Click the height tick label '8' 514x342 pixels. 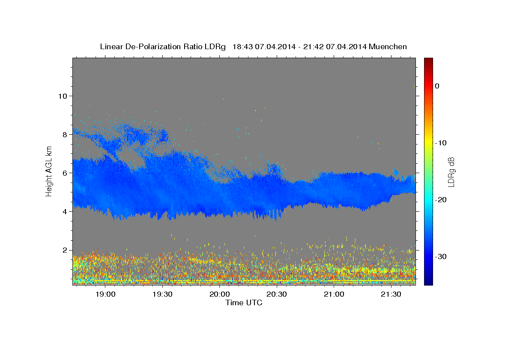point(65,134)
